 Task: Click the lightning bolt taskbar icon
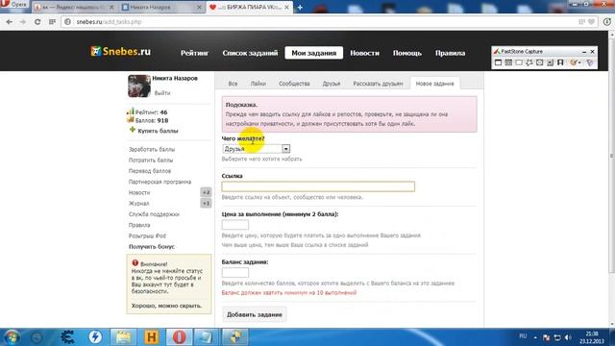pos(95,337)
